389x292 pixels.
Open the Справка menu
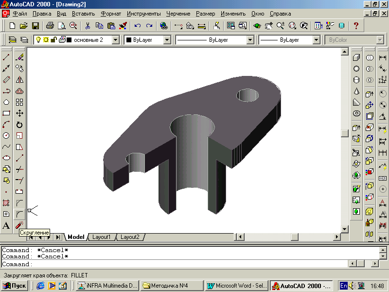(281, 14)
